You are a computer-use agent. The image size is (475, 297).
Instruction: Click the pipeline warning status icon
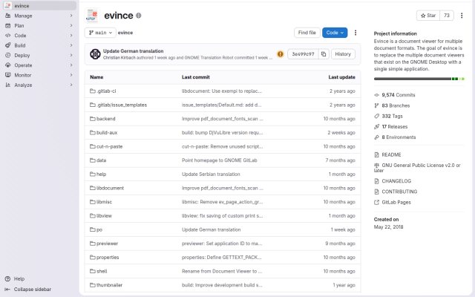(281, 54)
